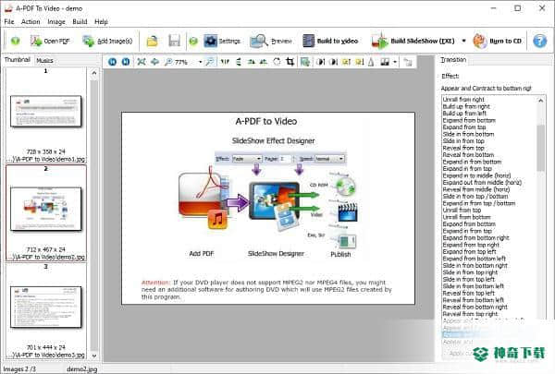Click Build SlideShow (EXE) button

[413, 41]
